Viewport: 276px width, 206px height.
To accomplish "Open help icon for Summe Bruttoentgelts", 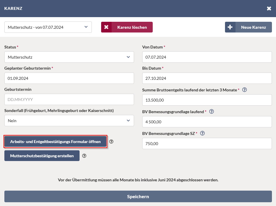I will pyautogui.click(x=245, y=90).
